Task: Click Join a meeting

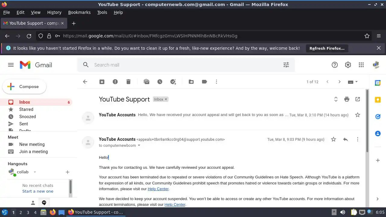Action: pyautogui.click(x=33, y=152)
